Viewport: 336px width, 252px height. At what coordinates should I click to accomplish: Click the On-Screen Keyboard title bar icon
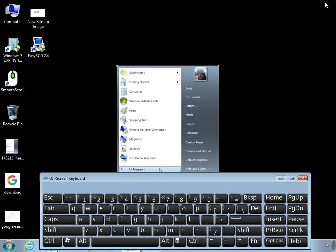[45, 178]
